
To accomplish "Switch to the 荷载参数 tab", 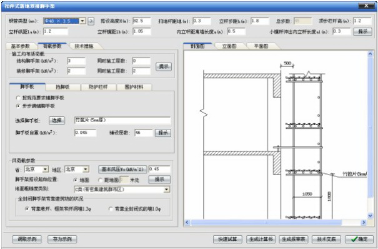I will pyautogui.click(x=52, y=46).
